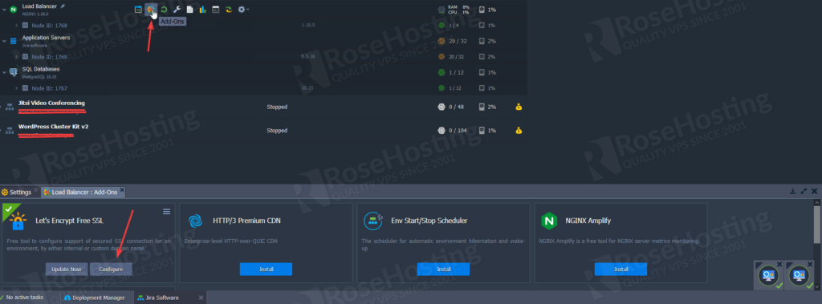
Task: Show Load Balancer statistics chart icon
Action: pos(202,10)
